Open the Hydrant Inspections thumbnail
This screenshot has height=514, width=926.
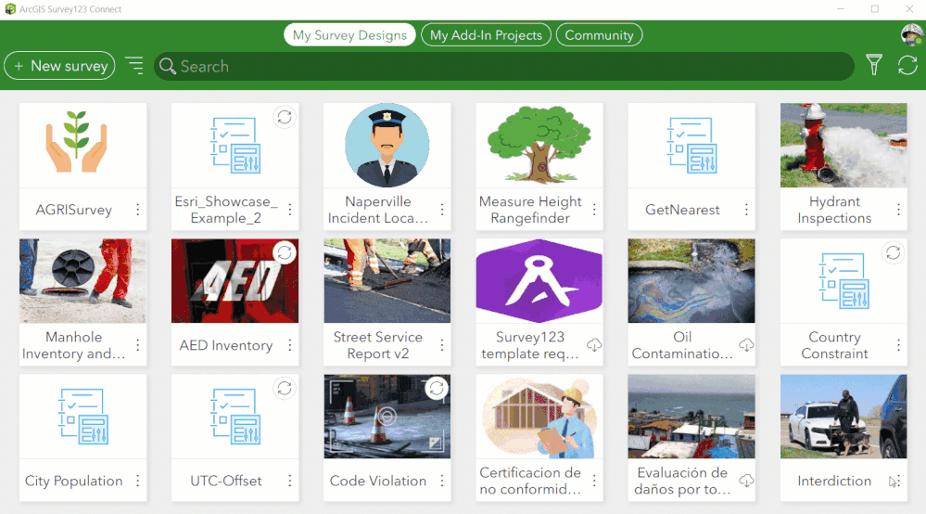click(x=844, y=146)
